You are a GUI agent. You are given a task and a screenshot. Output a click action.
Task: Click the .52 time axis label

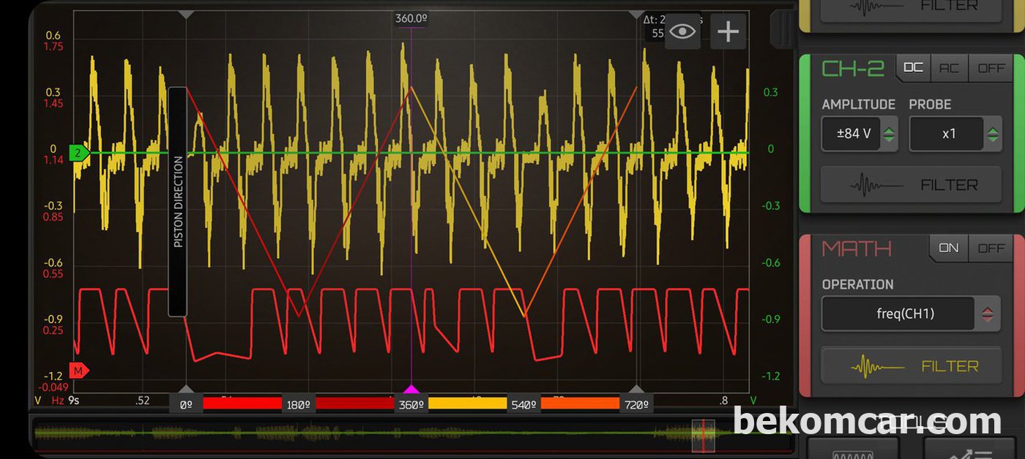click(142, 401)
